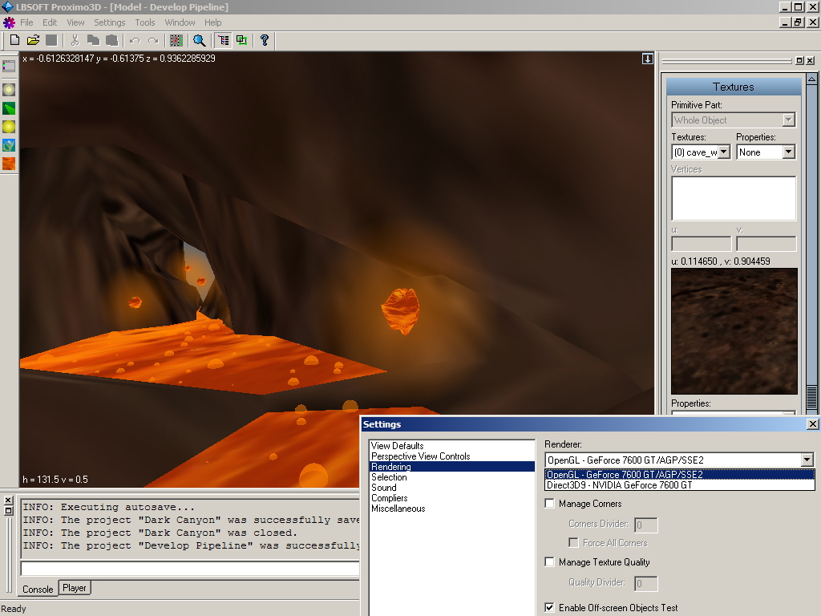Open the Tools menu
Viewport: 821px width, 616px height.
[145, 22]
